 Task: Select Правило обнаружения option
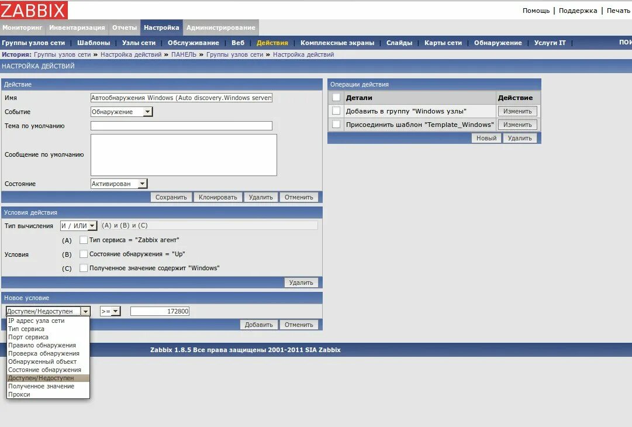pos(48,346)
